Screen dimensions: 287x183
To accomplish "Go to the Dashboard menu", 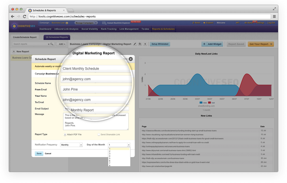I will (45, 29).
